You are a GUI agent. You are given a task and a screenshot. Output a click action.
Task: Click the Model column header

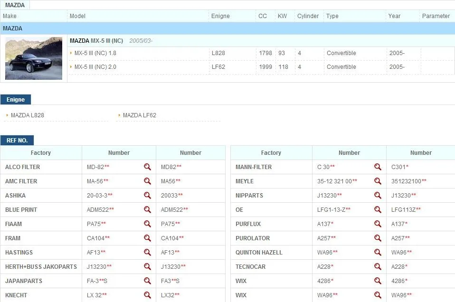tap(77, 16)
